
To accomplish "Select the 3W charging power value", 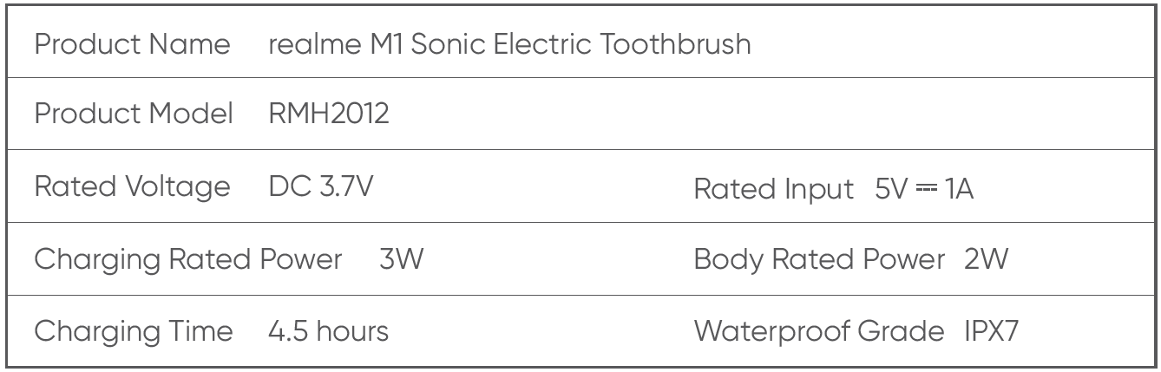I will pos(400,259).
